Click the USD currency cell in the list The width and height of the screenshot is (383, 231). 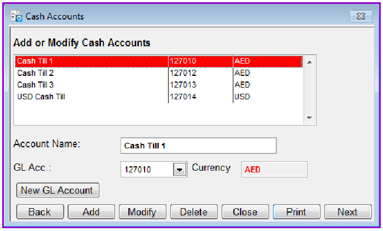point(242,97)
